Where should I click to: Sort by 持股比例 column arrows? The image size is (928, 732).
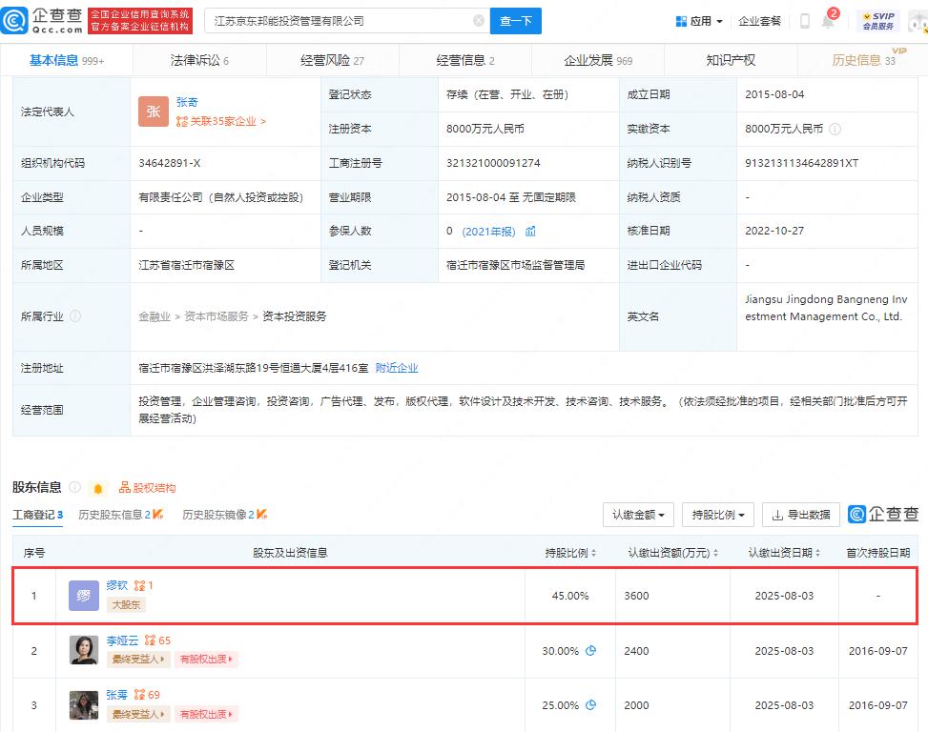593,553
